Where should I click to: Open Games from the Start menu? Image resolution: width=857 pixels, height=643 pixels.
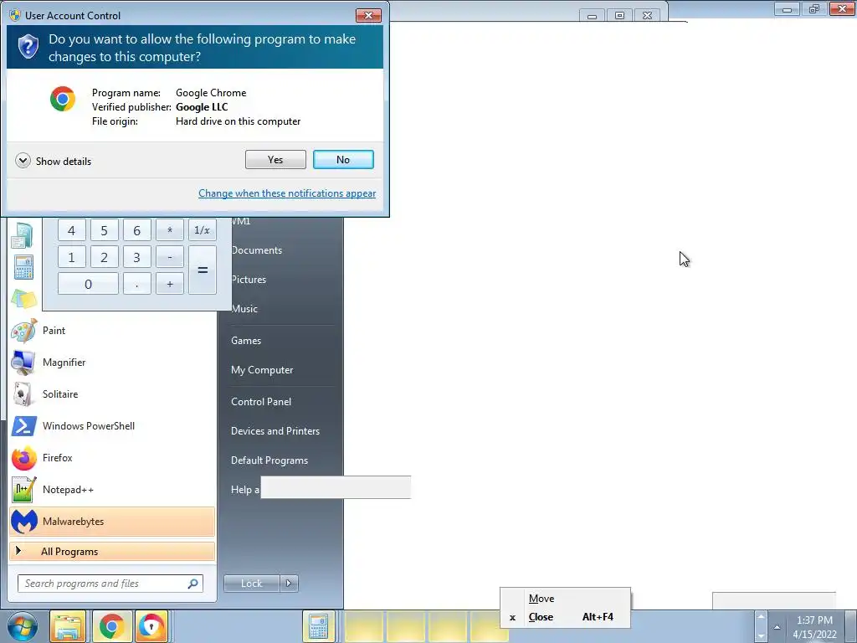(247, 341)
